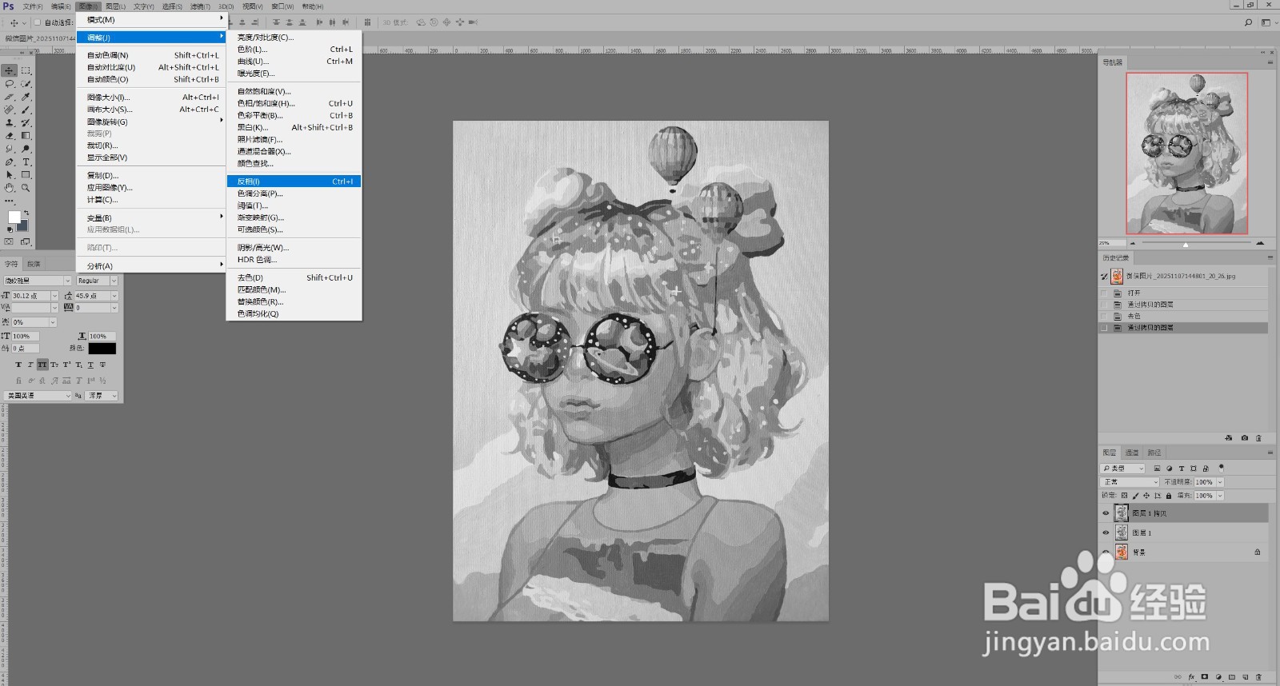Select the Eraser tool

click(10, 135)
